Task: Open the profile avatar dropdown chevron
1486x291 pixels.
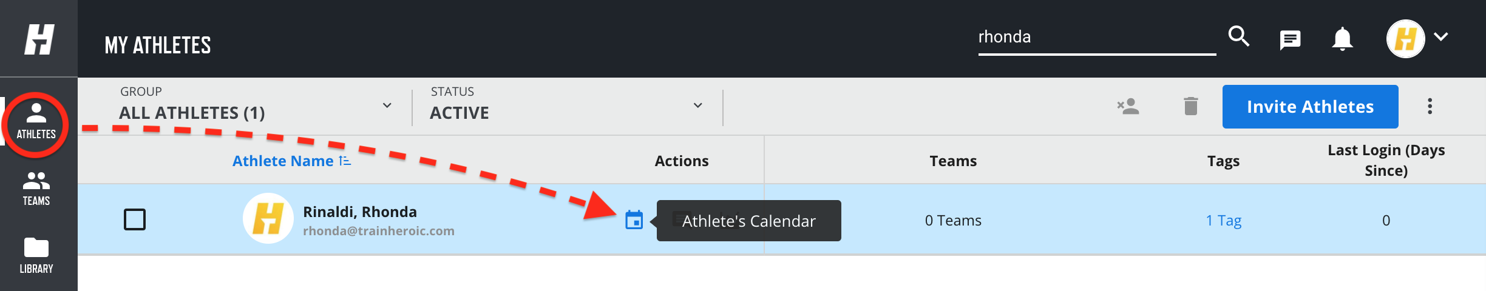Action: pyautogui.click(x=1441, y=37)
